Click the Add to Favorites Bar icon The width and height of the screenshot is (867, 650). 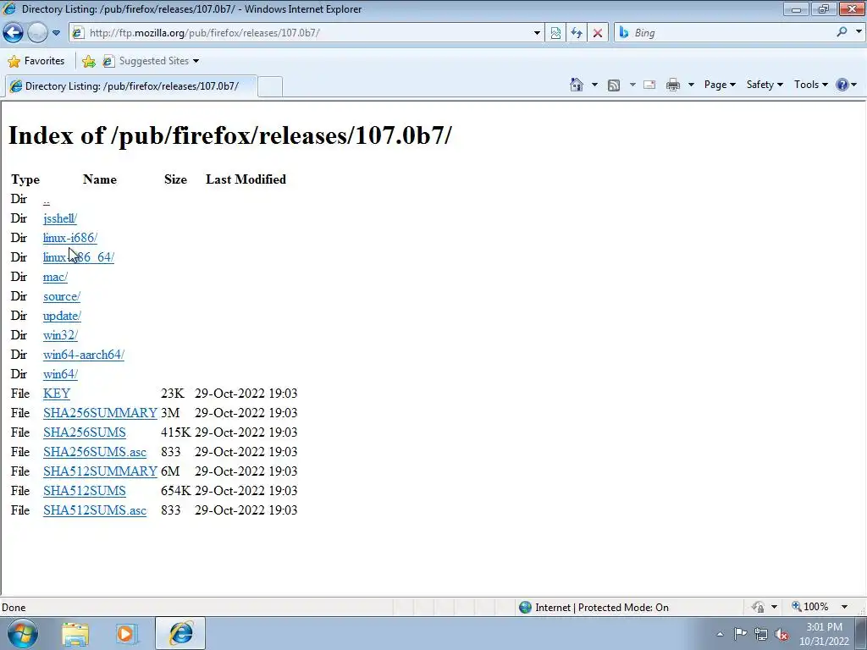88,61
